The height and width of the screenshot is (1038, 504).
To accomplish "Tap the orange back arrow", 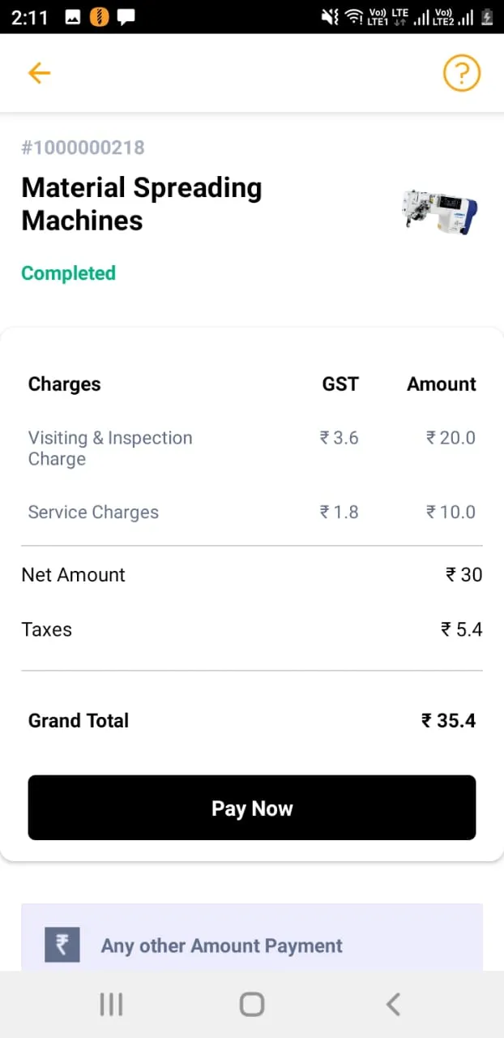I will [39, 73].
